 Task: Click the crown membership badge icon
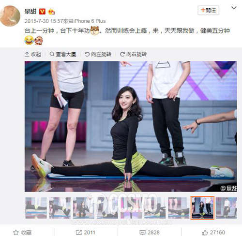coord(51,12)
